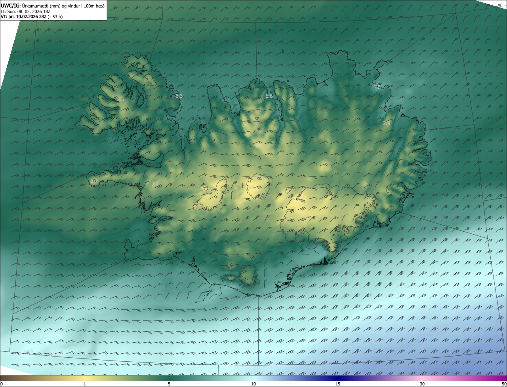This screenshot has height=387, width=507.
Task: Click the 0.9 value on the central glacier
Action: 250,187
